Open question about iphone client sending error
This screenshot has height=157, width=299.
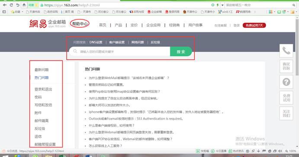click(156, 112)
